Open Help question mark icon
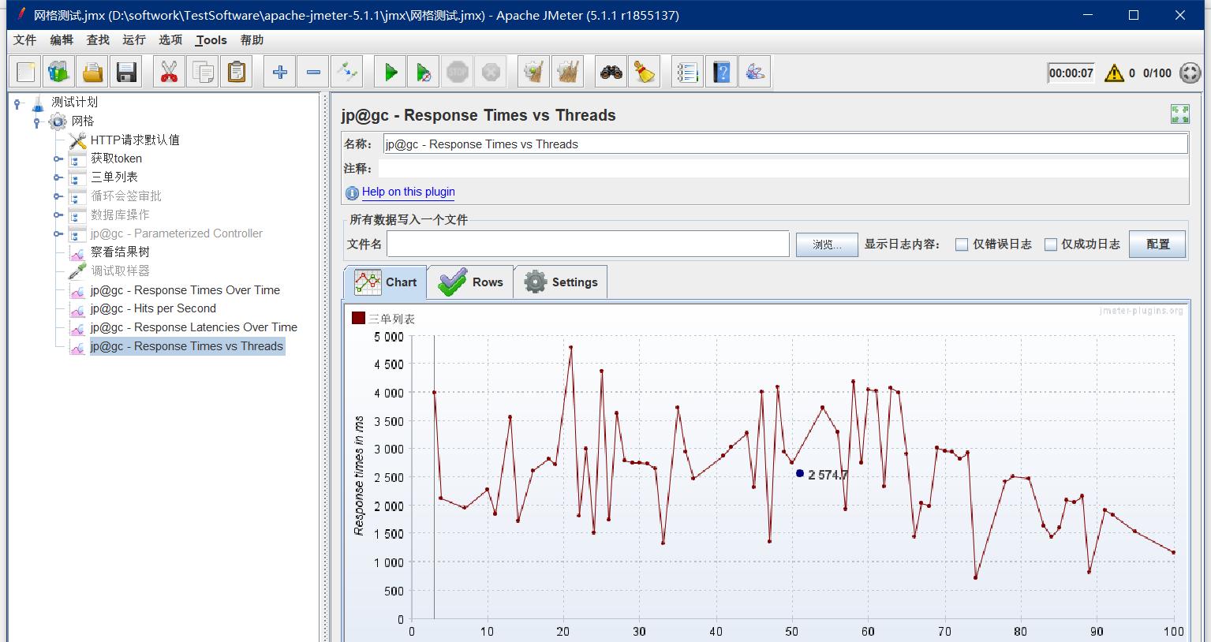Screen dimensions: 1211x642 (721, 73)
